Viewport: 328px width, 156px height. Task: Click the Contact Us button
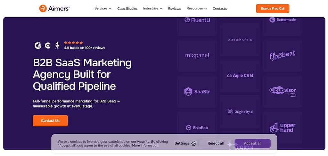[x=50, y=121]
